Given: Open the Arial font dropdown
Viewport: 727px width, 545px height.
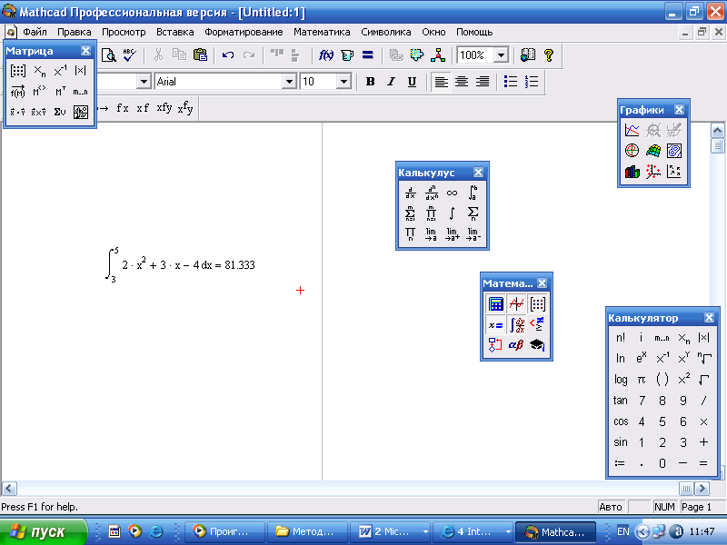Looking at the screenshot, I should click(x=289, y=82).
